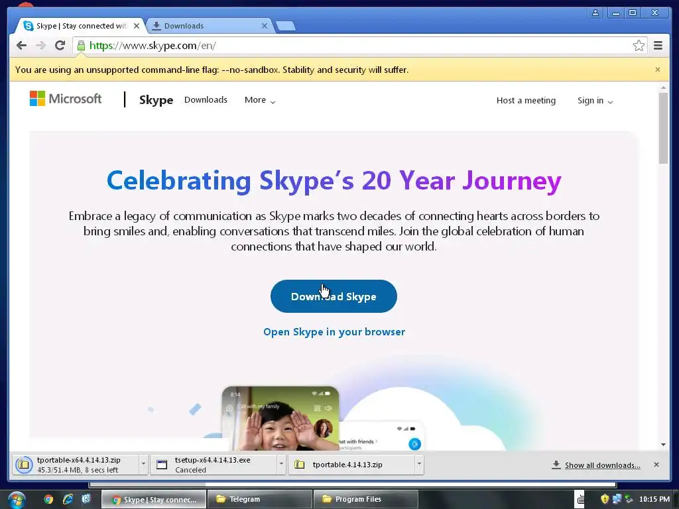
Task: Click the scroll down arrow
Action: [x=663, y=445]
